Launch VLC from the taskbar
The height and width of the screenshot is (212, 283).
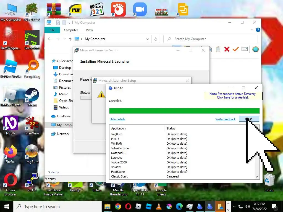(x=159, y=206)
